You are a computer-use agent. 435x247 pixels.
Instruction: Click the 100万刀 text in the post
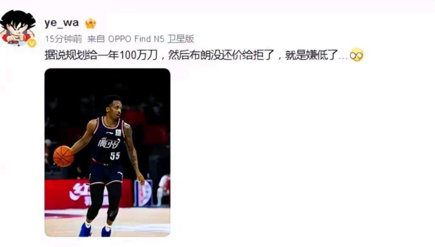138,55
